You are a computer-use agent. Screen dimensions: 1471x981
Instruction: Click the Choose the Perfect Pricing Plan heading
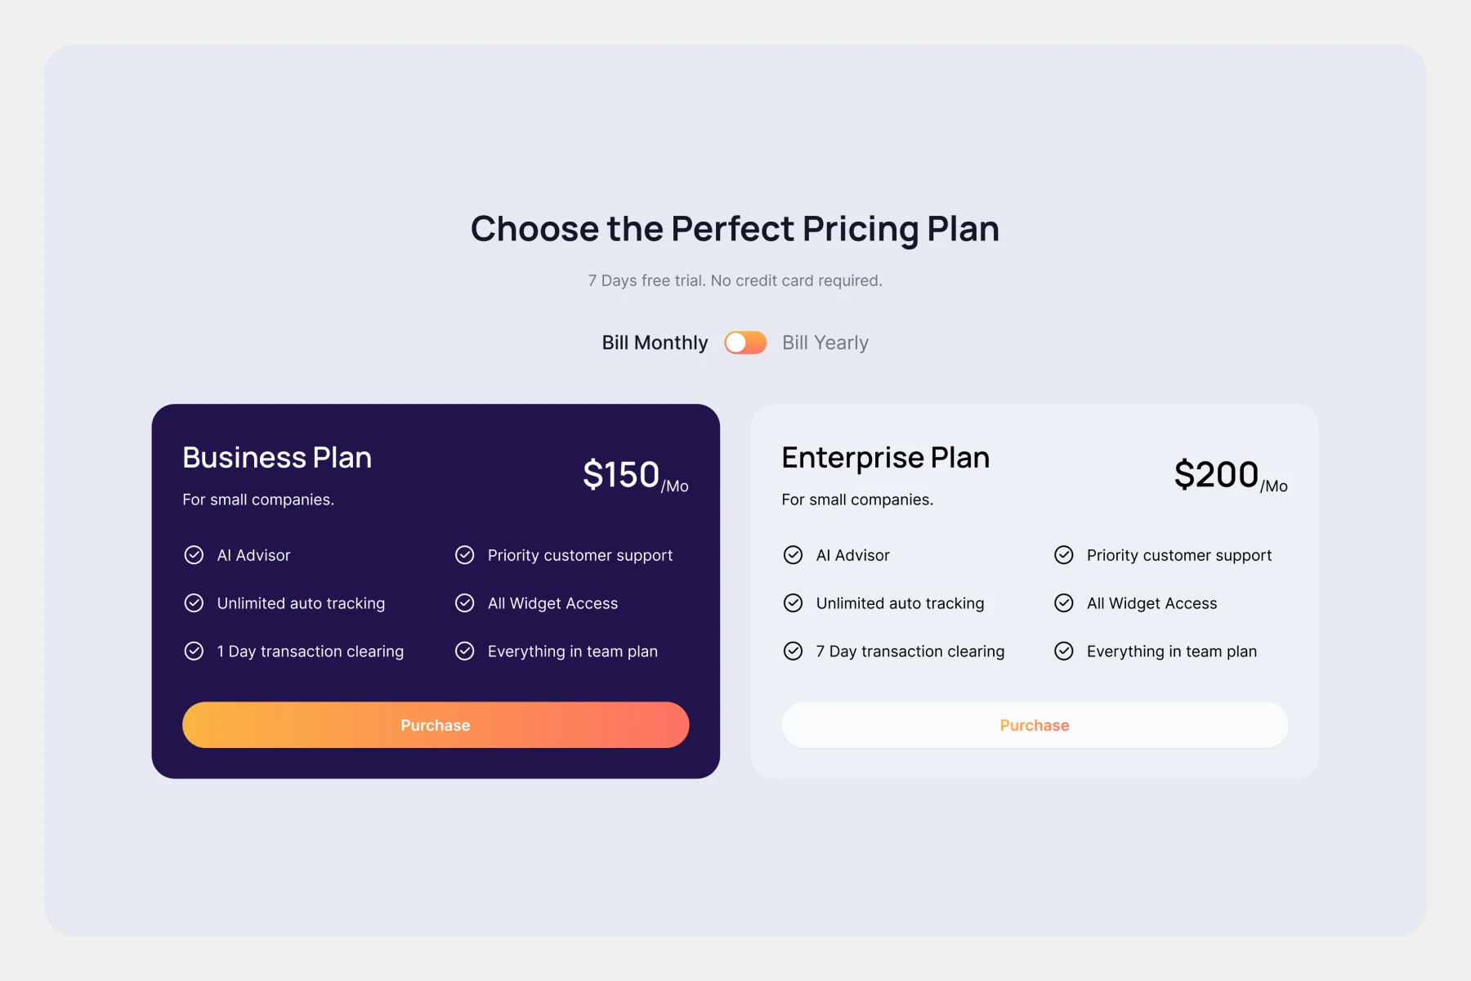[x=735, y=229]
